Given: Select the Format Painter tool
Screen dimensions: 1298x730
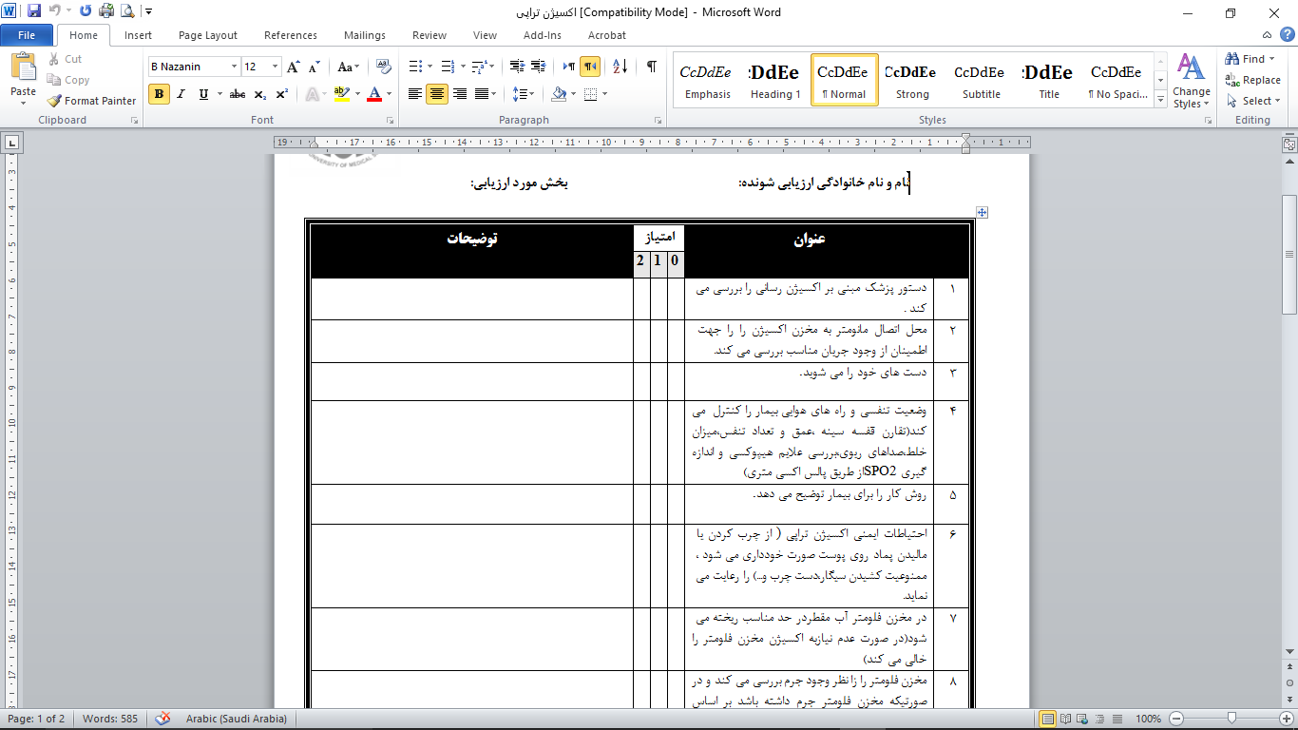Looking at the screenshot, I should pyautogui.click(x=91, y=101).
